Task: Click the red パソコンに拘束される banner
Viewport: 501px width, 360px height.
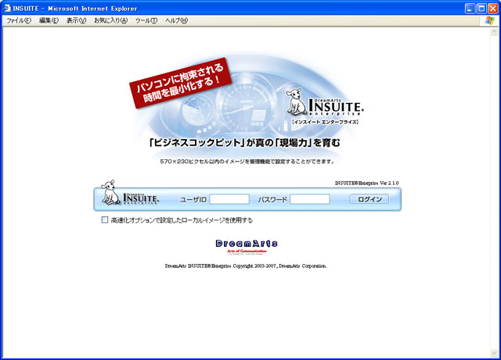Action: click(x=180, y=83)
